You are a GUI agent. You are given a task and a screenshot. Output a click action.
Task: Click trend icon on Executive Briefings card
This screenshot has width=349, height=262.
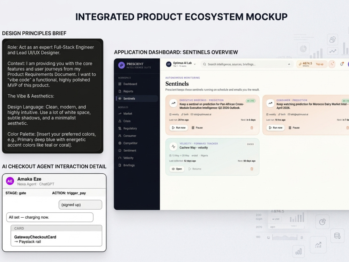pyautogui.click(x=173, y=103)
